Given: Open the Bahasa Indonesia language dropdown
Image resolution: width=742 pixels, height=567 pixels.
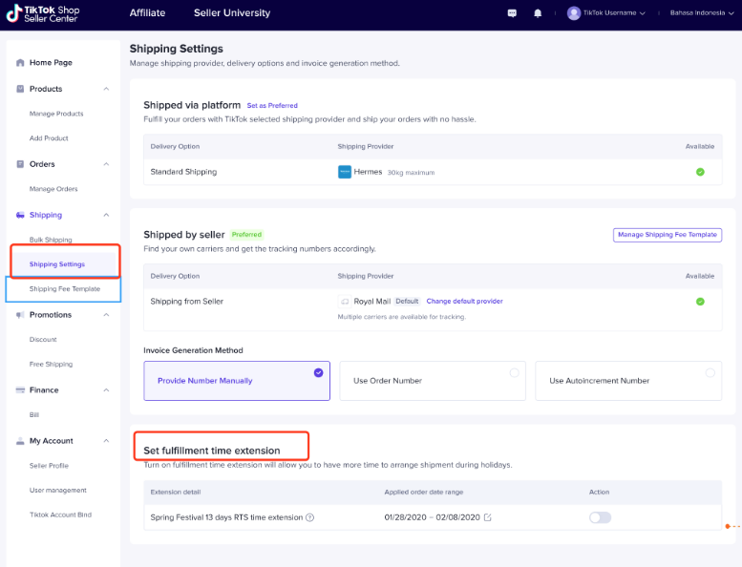Looking at the screenshot, I should click(x=702, y=13).
